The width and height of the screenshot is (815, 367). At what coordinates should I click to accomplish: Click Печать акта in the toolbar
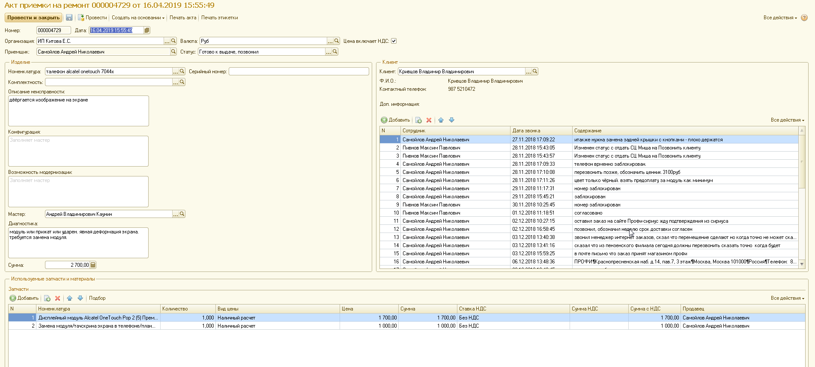click(x=183, y=18)
